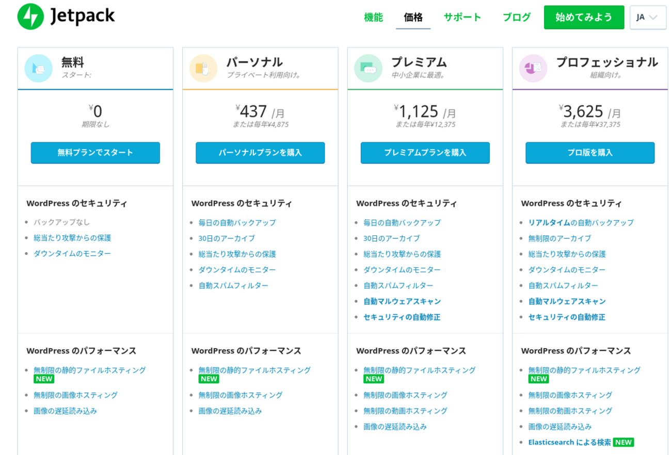Click the Jetpack lightning logo icon
The height and width of the screenshot is (455, 671).
[31, 17]
